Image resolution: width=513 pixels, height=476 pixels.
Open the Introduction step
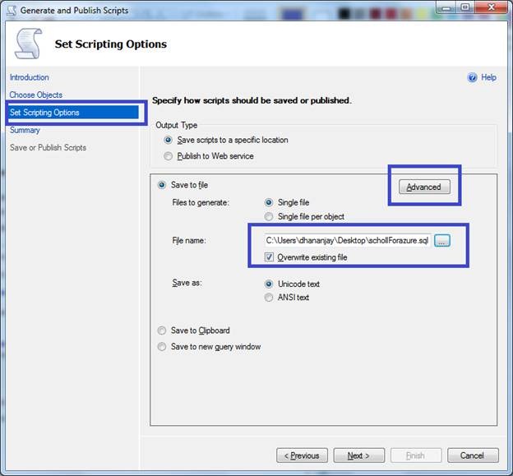pyautogui.click(x=29, y=77)
